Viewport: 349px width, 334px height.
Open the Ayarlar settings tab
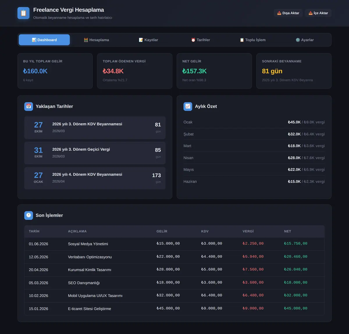(305, 40)
